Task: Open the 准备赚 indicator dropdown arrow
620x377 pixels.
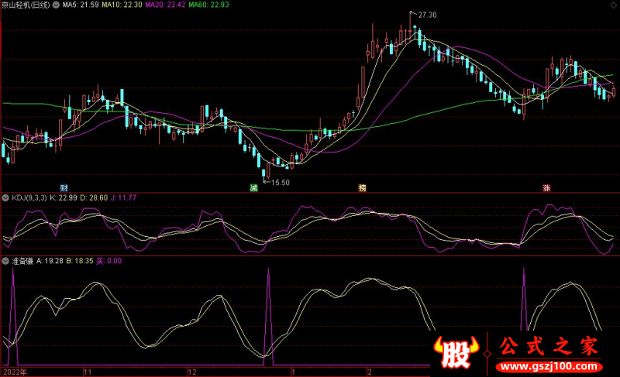Action: coord(5,261)
